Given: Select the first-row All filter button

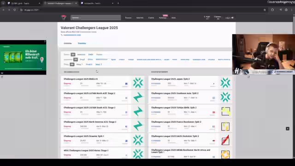Looking at the screenshot, I should (x=73, y=54).
